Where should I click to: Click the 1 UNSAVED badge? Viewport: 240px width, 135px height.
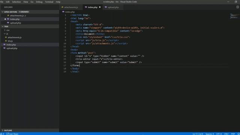point(24,12)
